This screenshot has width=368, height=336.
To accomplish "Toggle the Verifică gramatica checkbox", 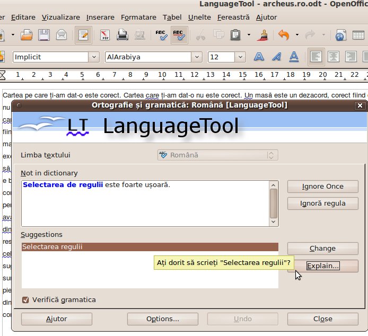I will [25, 300].
